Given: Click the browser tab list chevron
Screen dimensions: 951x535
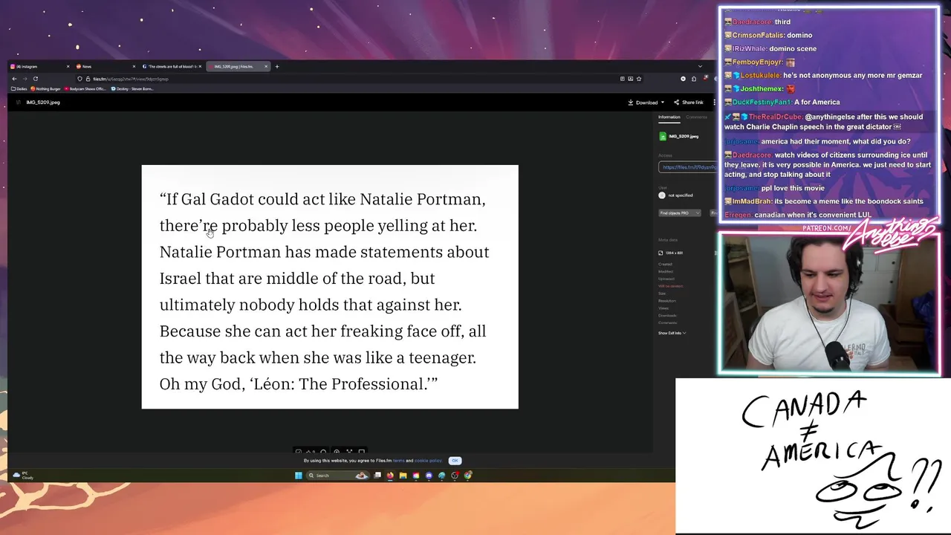Looking at the screenshot, I should [x=700, y=66].
